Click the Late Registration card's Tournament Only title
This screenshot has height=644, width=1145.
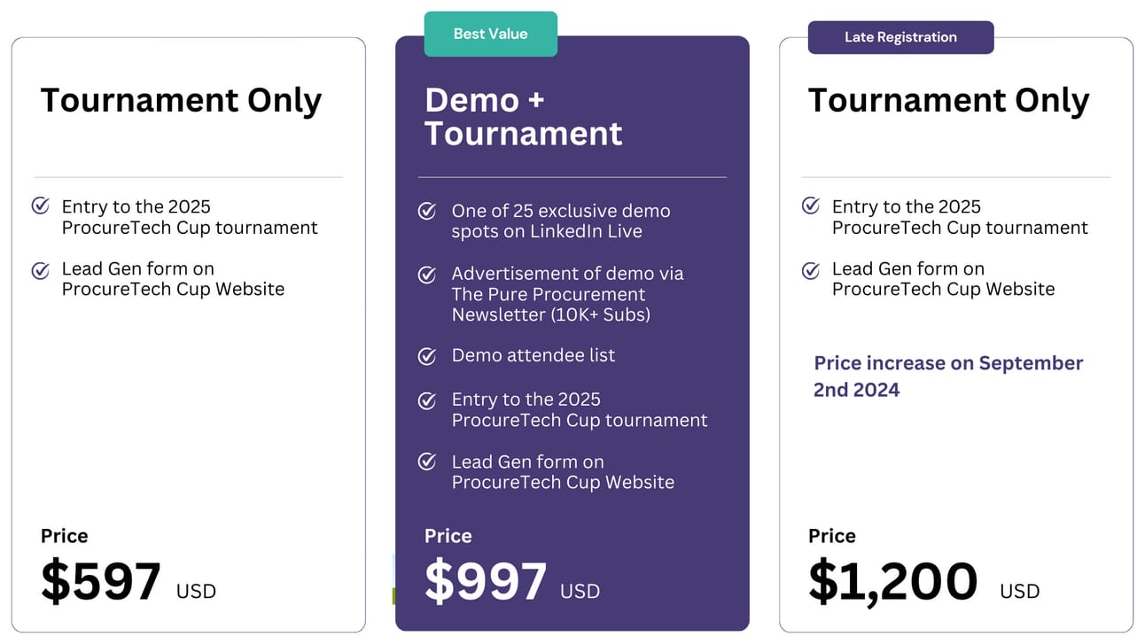tap(949, 100)
